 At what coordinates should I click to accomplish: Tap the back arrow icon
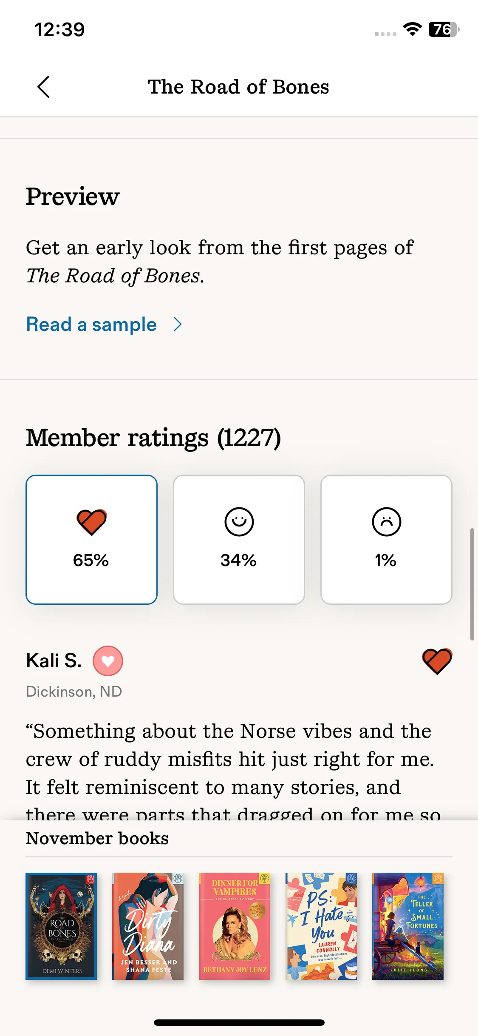pyautogui.click(x=43, y=87)
